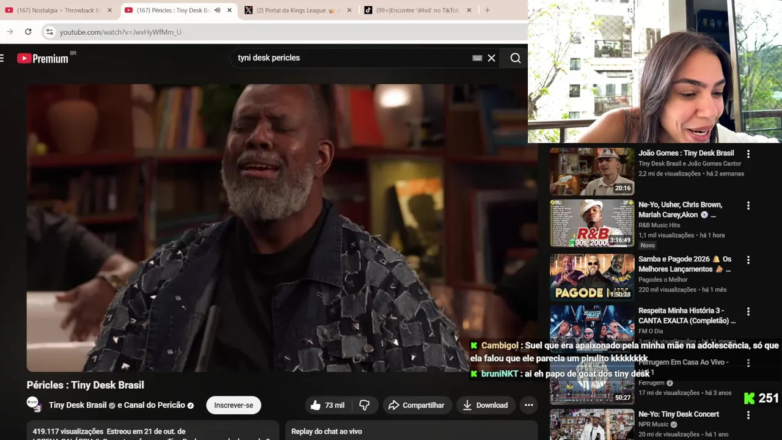The height and width of the screenshot is (440, 782).
Task: Open Pagode 2026 thumbnail
Action: coord(592,277)
